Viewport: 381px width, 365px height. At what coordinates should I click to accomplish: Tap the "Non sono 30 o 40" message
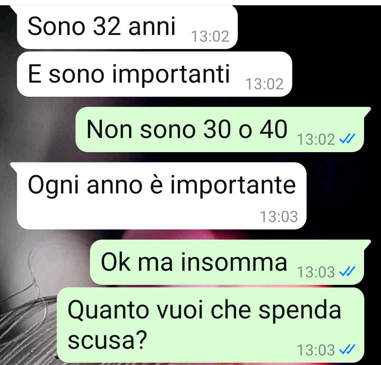click(x=220, y=129)
